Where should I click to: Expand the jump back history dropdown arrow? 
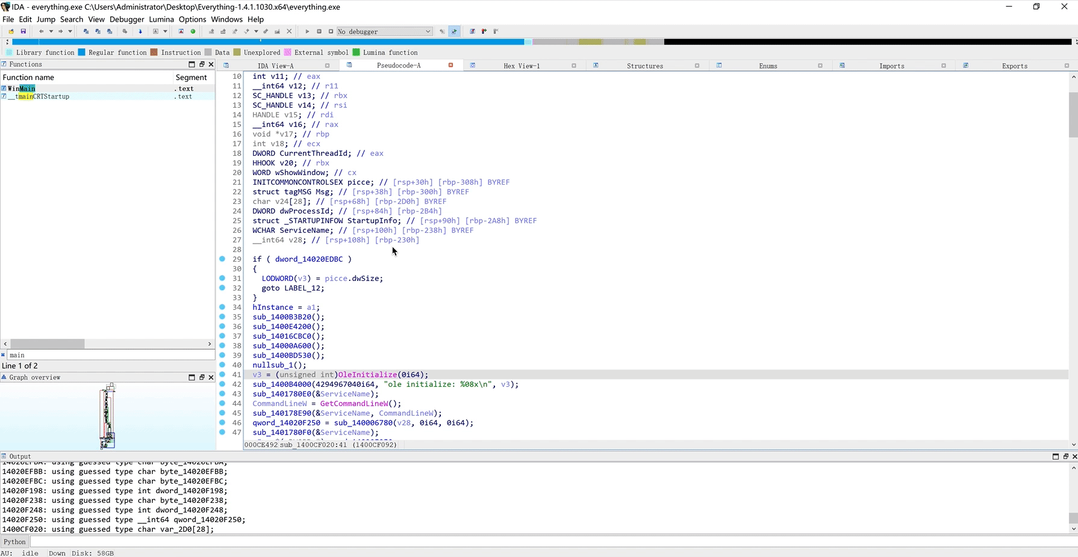coord(51,31)
